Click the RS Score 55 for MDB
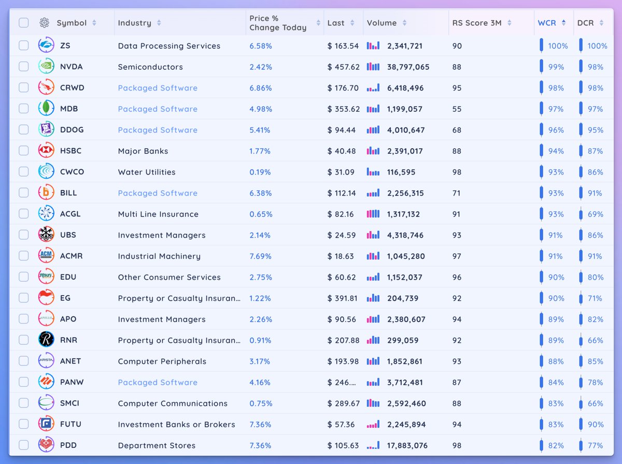Image resolution: width=622 pixels, height=464 pixels. click(457, 109)
